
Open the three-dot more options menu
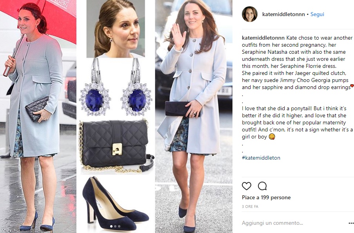351,223
